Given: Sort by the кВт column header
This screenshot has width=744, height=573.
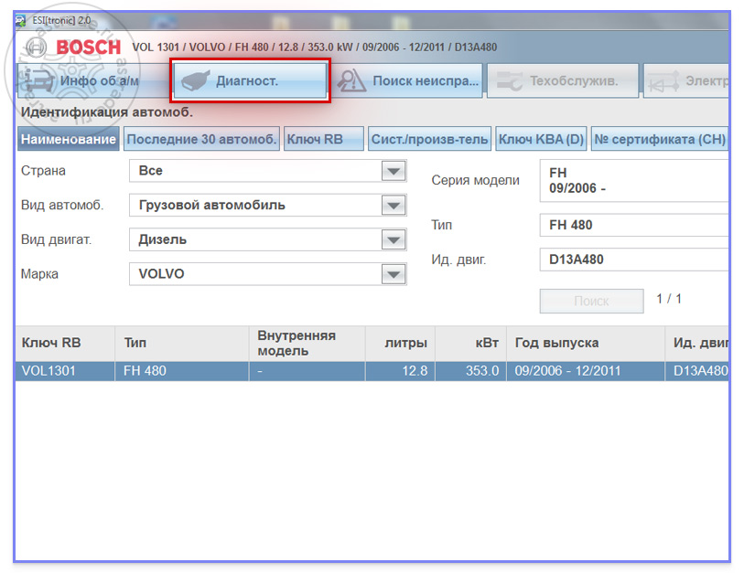Looking at the screenshot, I should pos(470,343).
